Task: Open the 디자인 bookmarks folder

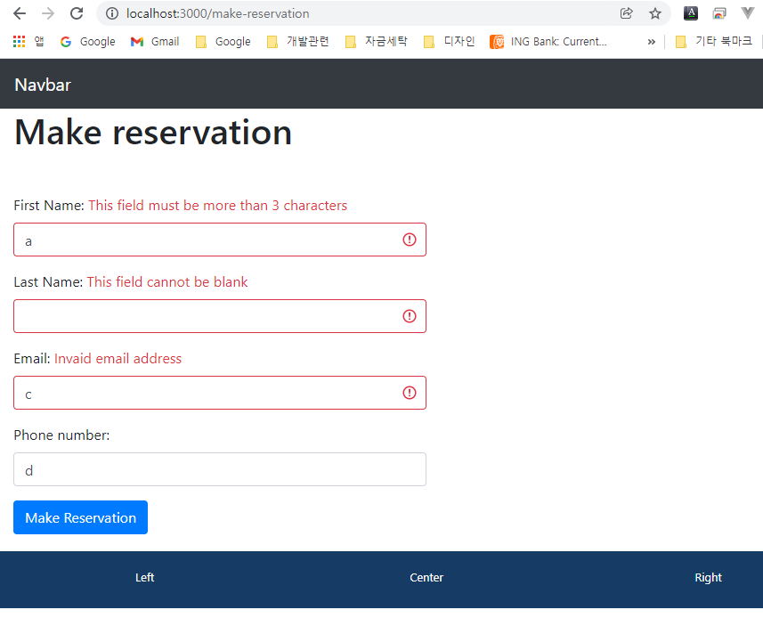Action: [449, 41]
